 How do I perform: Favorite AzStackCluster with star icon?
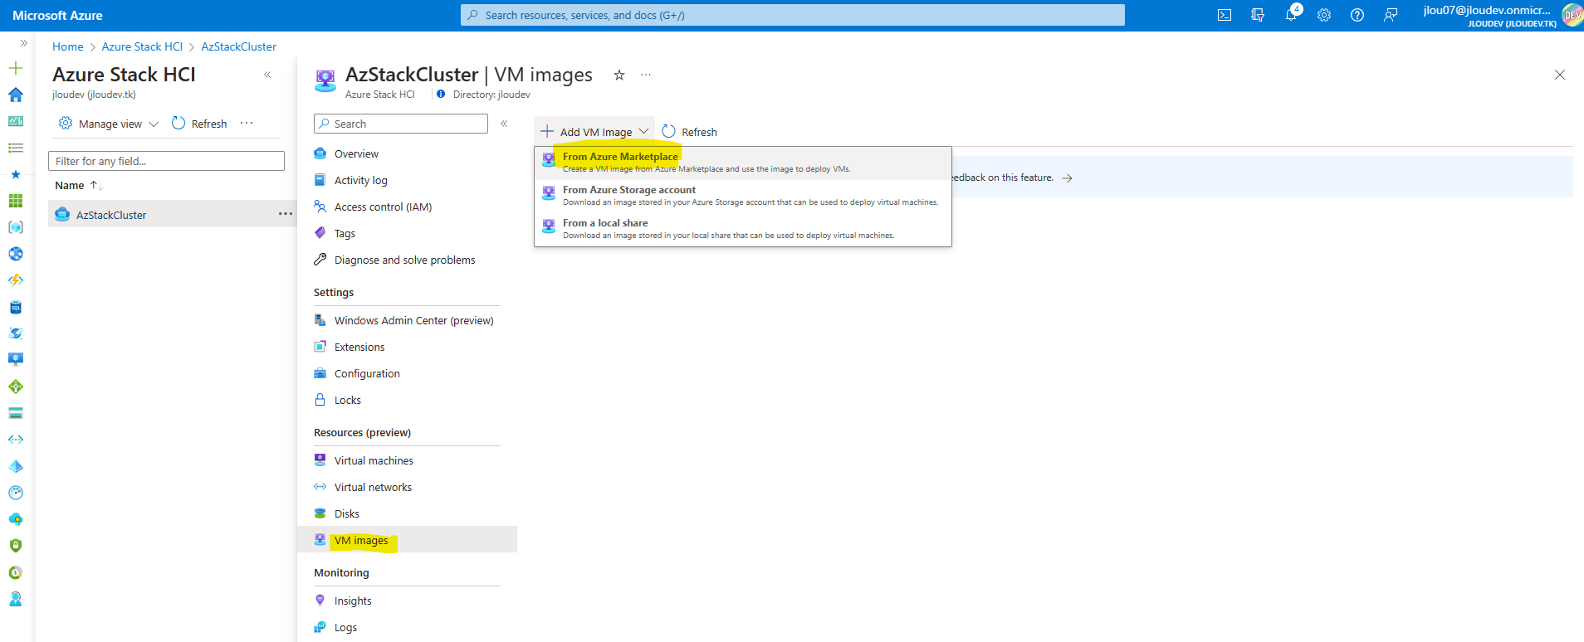coord(619,75)
